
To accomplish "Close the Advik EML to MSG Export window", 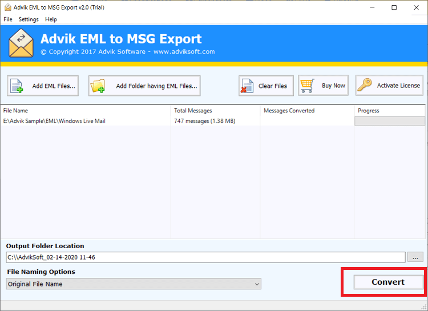I will [416, 7].
